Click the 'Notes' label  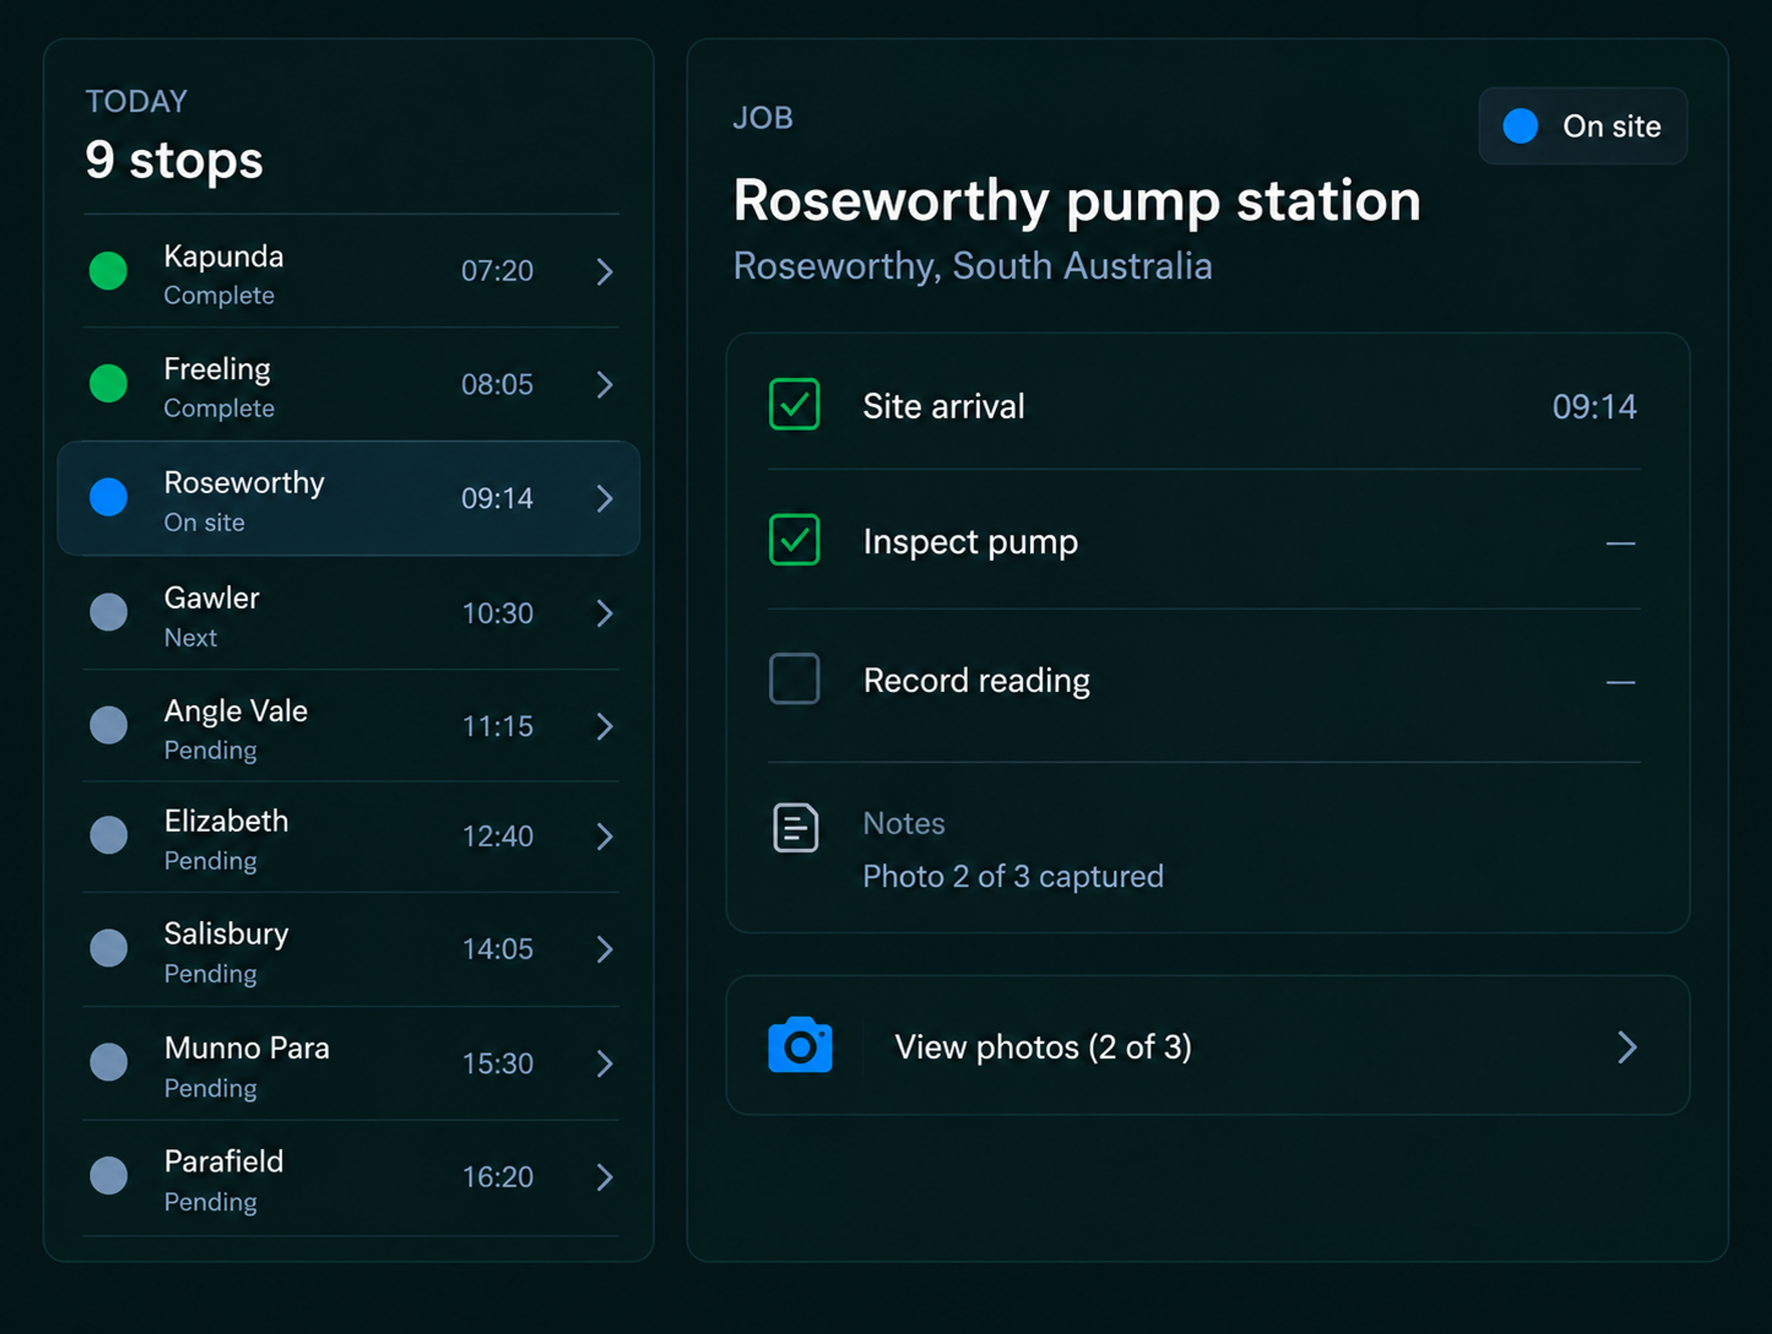click(x=904, y=824)
